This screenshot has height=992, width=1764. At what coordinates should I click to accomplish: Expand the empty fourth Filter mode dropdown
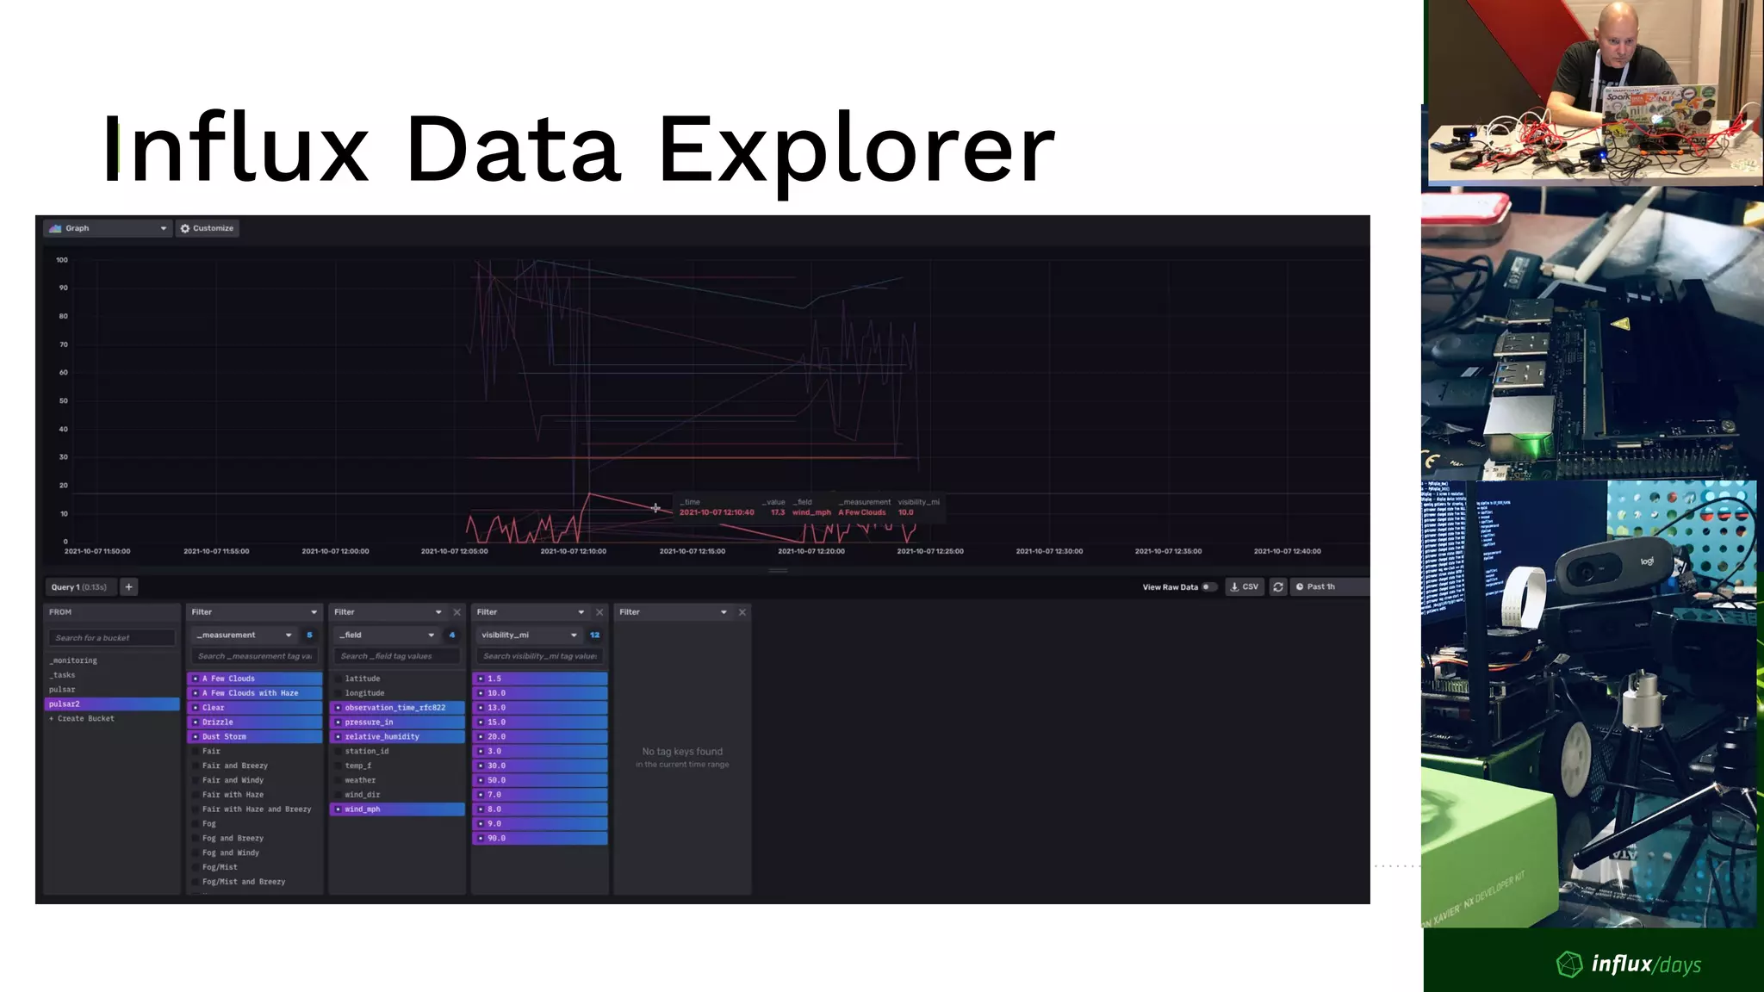pos(674,612)
